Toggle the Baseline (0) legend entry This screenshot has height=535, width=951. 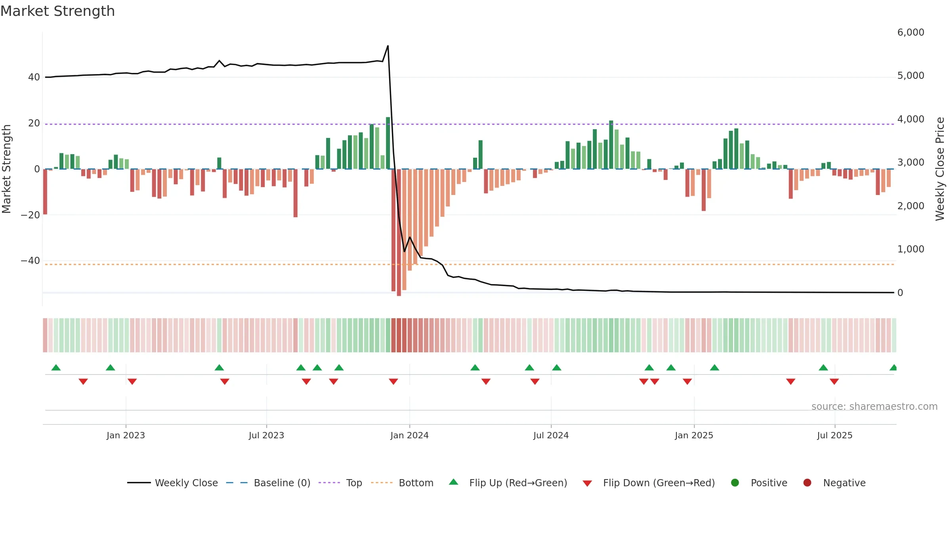click(x=268, y=483)
